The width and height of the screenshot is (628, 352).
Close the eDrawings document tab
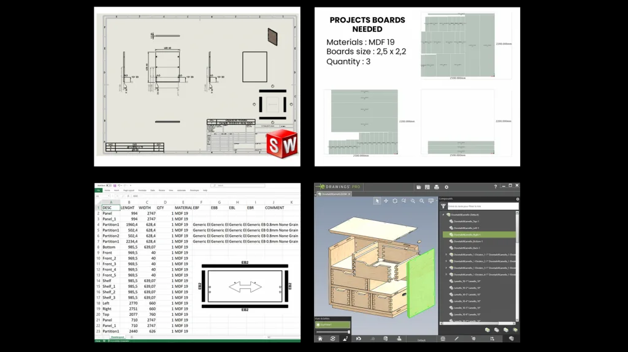[x=349, y=194]
